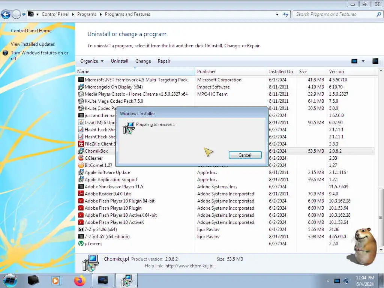The width and height of the screenshot is (384, 288).
Task: Click the Igor Pavlov publisher in 7-Zip 24.06 row
Action: pos(208,229)
